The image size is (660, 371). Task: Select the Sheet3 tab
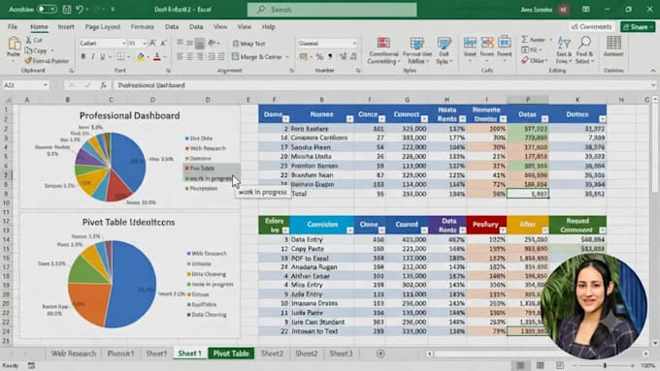[x=341, y=354]
